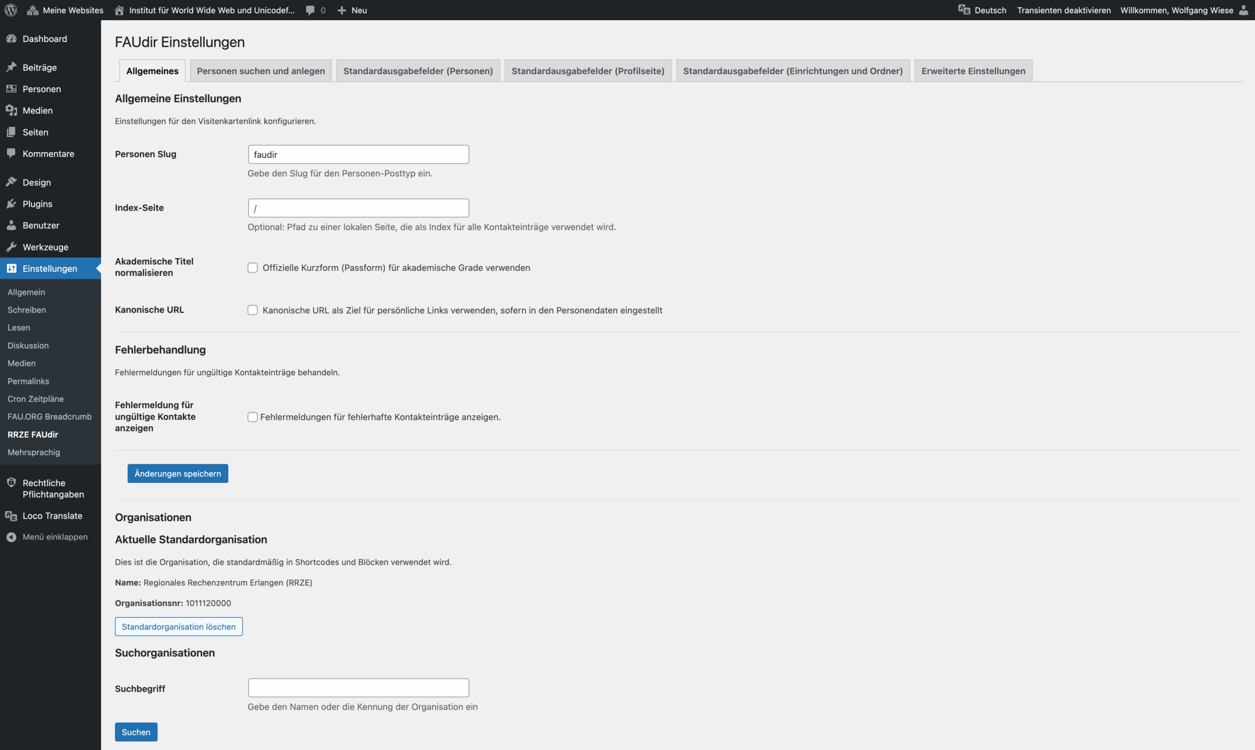Screen dimensions: 1255x750
Task: Focus the Personen Slug input field
Action: tap(358, 155)
